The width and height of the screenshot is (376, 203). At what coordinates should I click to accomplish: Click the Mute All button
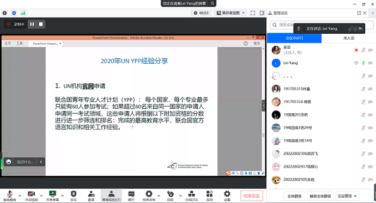[x=294, y=196]
